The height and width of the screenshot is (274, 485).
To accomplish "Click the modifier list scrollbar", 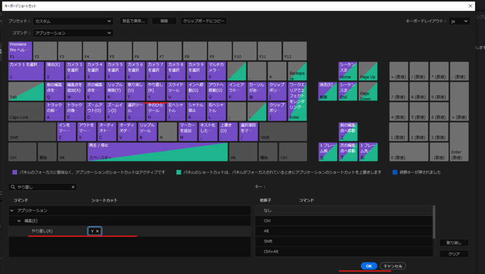I will click(x=435, y=221).
